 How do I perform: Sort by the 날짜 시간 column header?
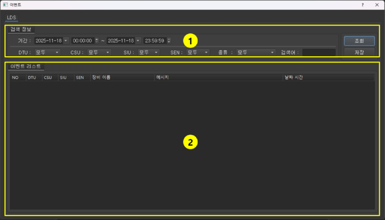[x=329, y=77]
